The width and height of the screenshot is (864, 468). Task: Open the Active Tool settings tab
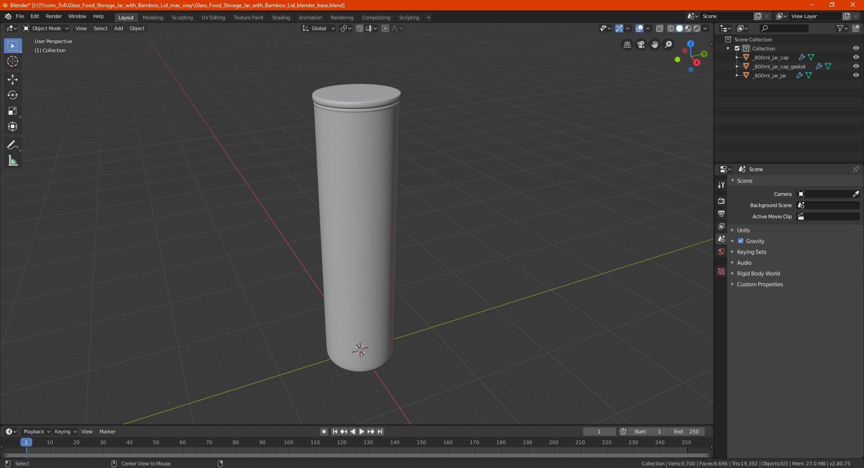coord(721,185)
